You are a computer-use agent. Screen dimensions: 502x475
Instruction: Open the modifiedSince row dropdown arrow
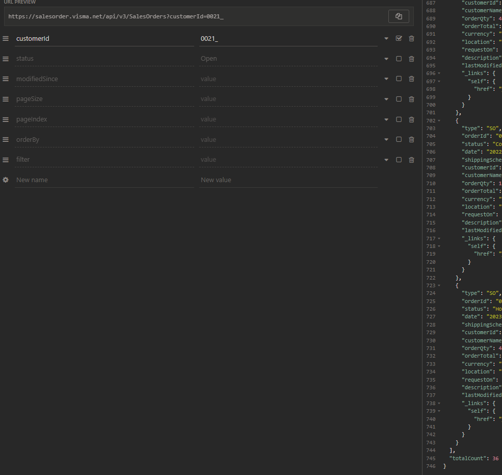coord(386,79)
